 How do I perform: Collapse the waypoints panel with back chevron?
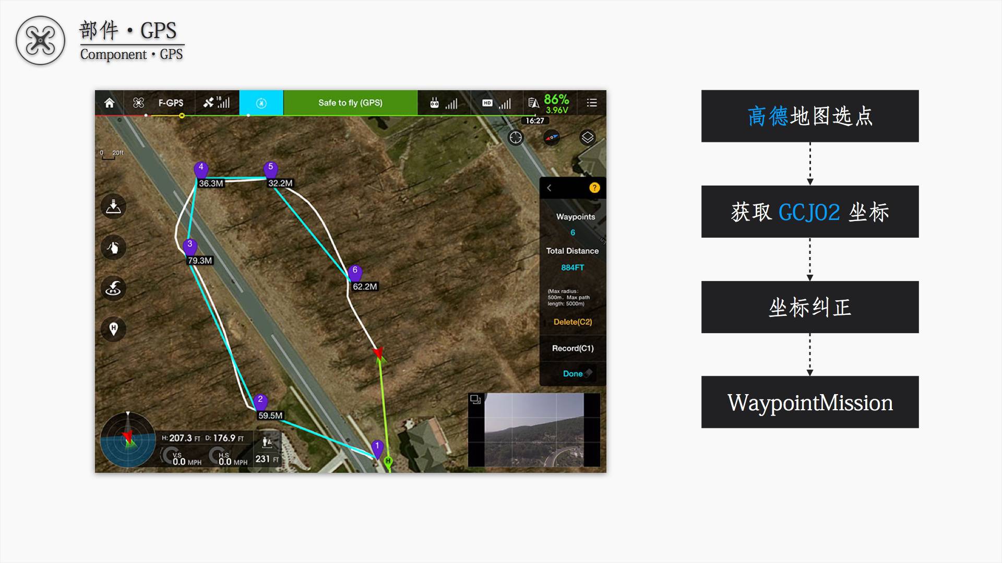click(549, 188)
